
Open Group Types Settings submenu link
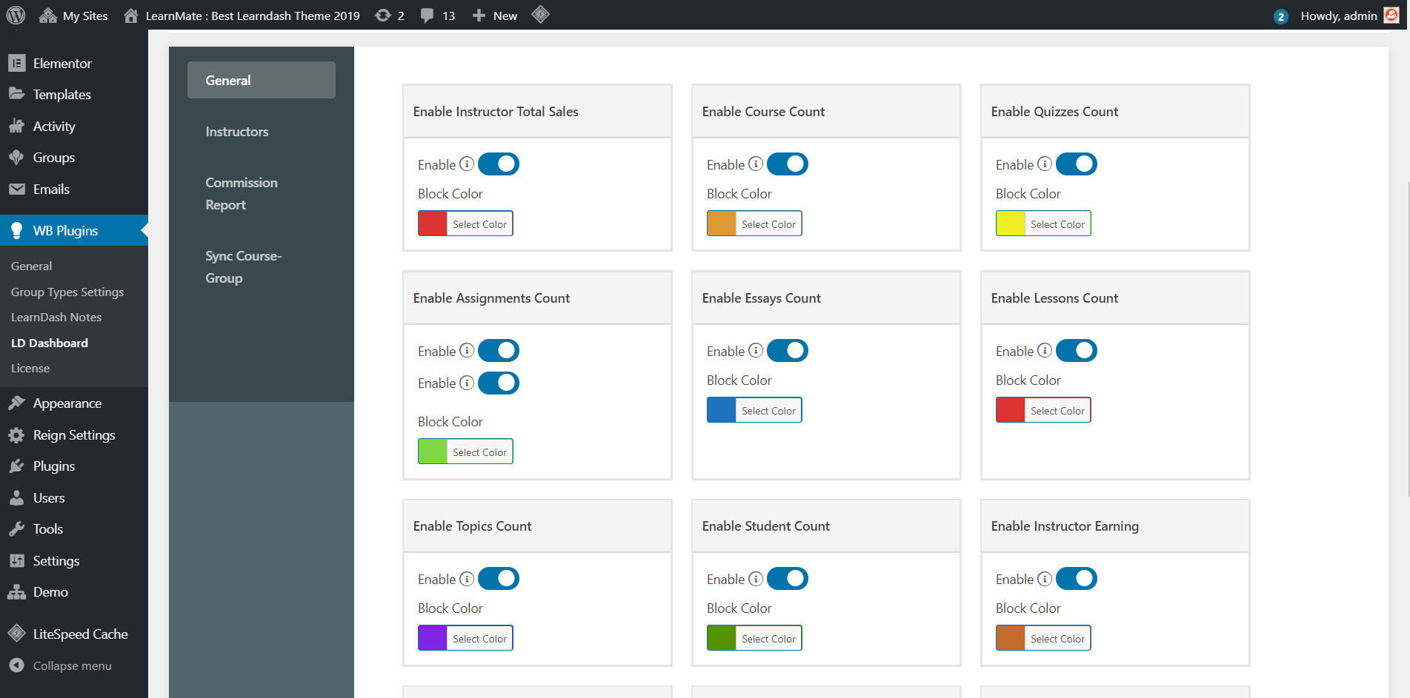click(67, 292)
